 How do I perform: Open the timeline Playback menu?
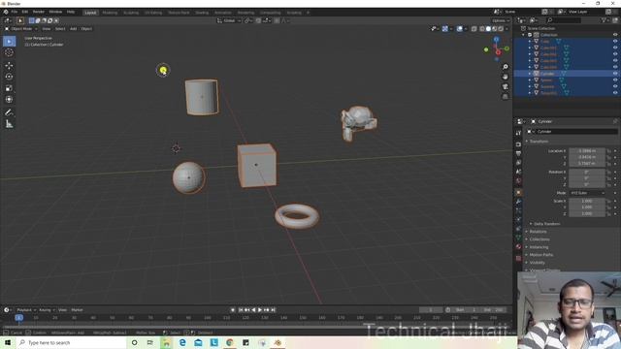pos(26,310)
